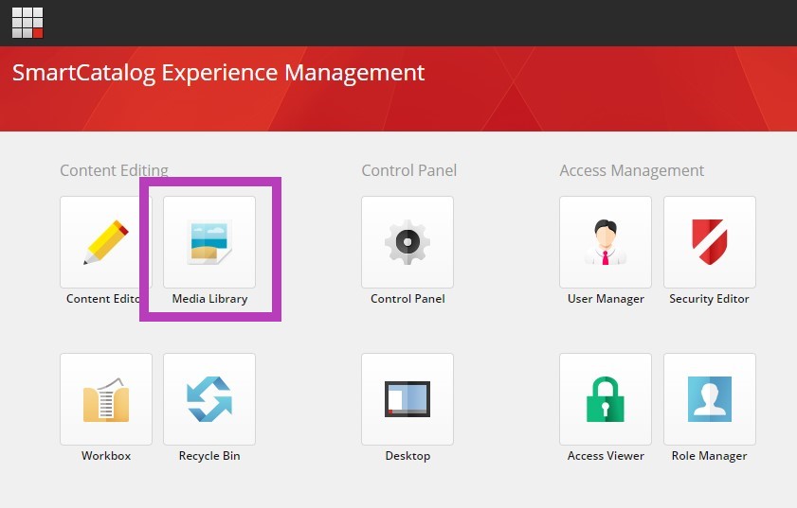
Task: Open the launchpad grid icon in top bar
Action: [x=27, y=23]
